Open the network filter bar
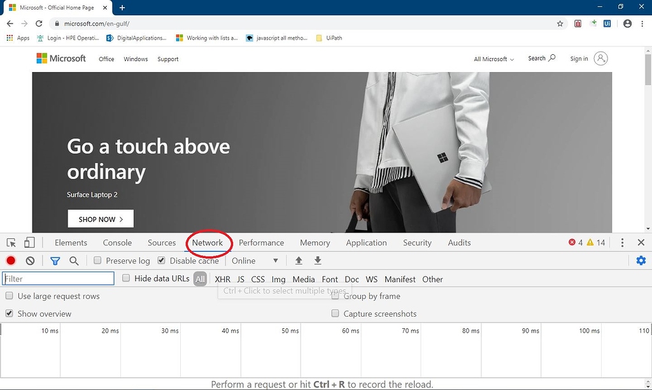This screenshot has height=390, width=652. 55,261
